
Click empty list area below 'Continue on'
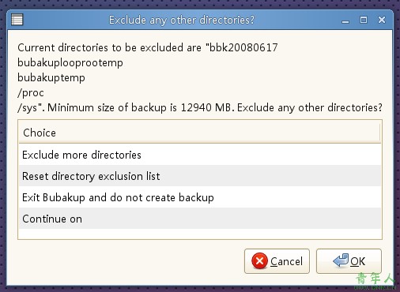(200, 234)
